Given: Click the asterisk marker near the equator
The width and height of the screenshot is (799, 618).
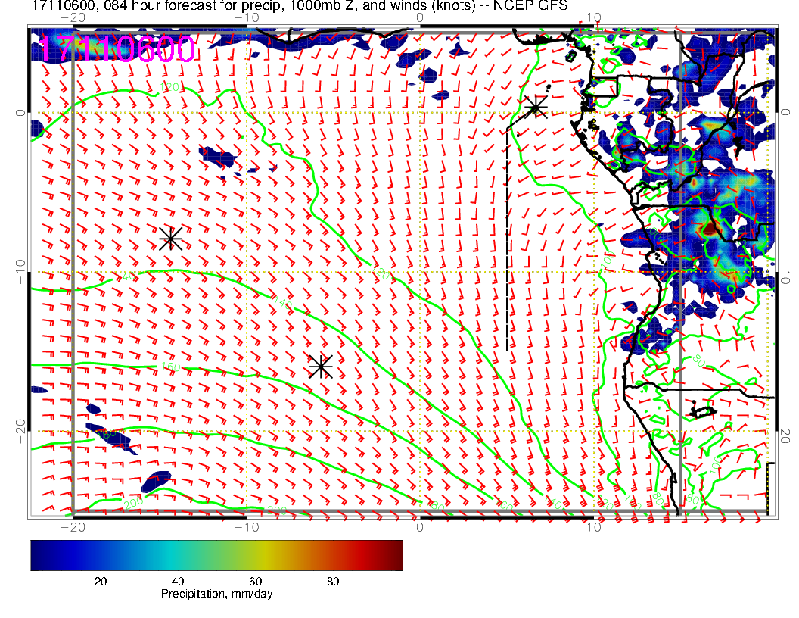Looking at the screenshot, I should [536, 107].
